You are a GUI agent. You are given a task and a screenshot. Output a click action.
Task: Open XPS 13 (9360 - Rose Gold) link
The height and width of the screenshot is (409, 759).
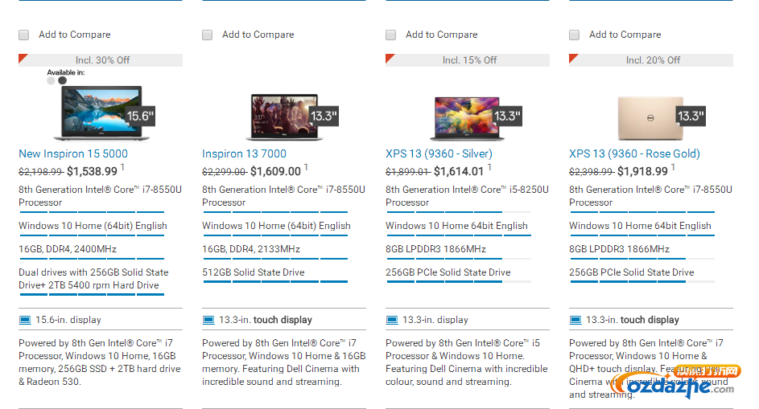point(634,153)
